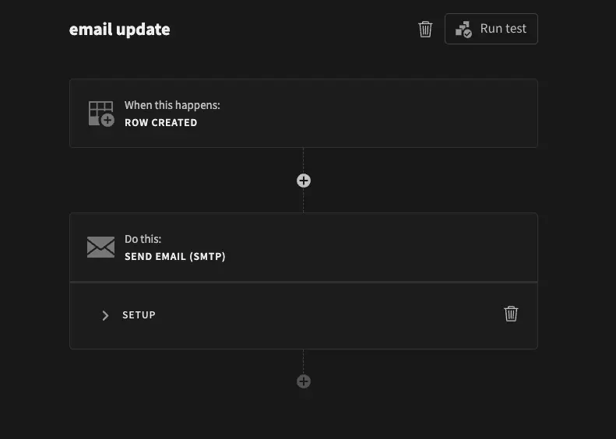Click the dashed connector below Row Created

pyautogui.click(x=304, y=160)
